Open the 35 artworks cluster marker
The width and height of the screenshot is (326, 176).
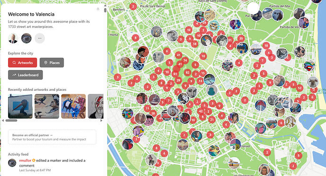(x=241, y=38)
